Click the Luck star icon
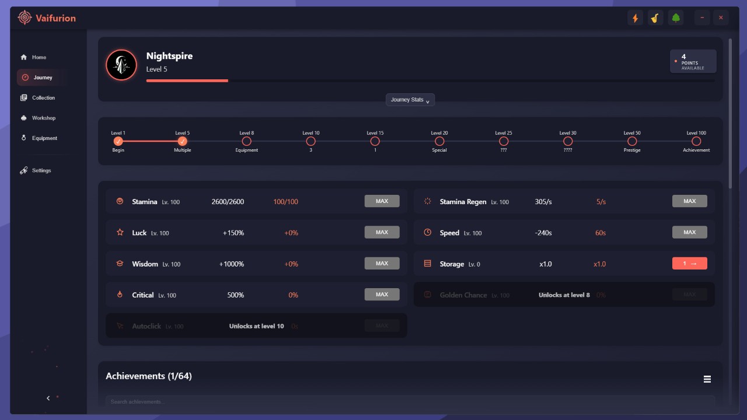The image size is (747, 420). coord(120,232)
